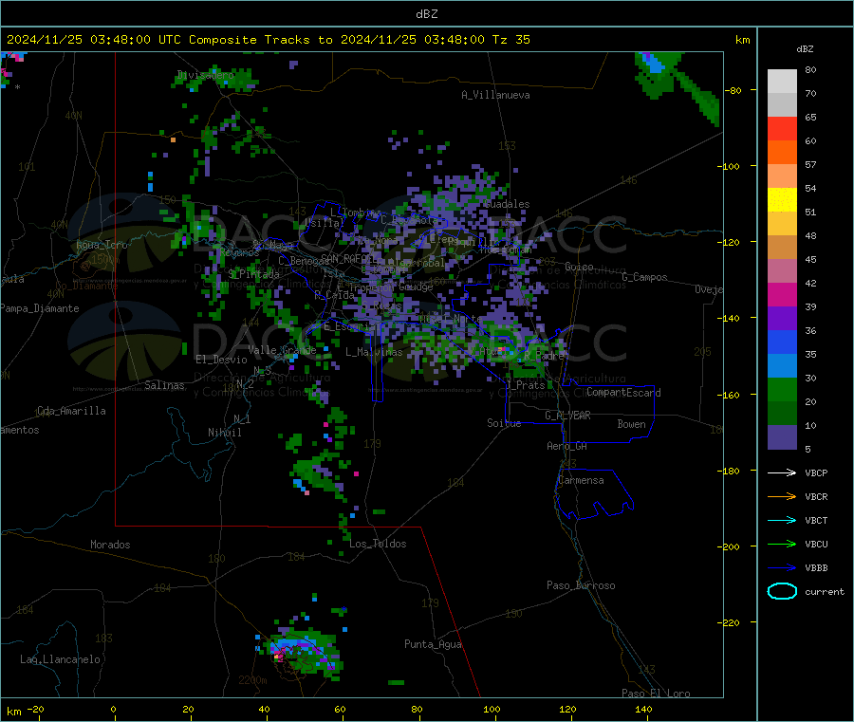Click the 'Nihuil' map label
The height and width of the screenshot is (722, 854).
[224, 433]
